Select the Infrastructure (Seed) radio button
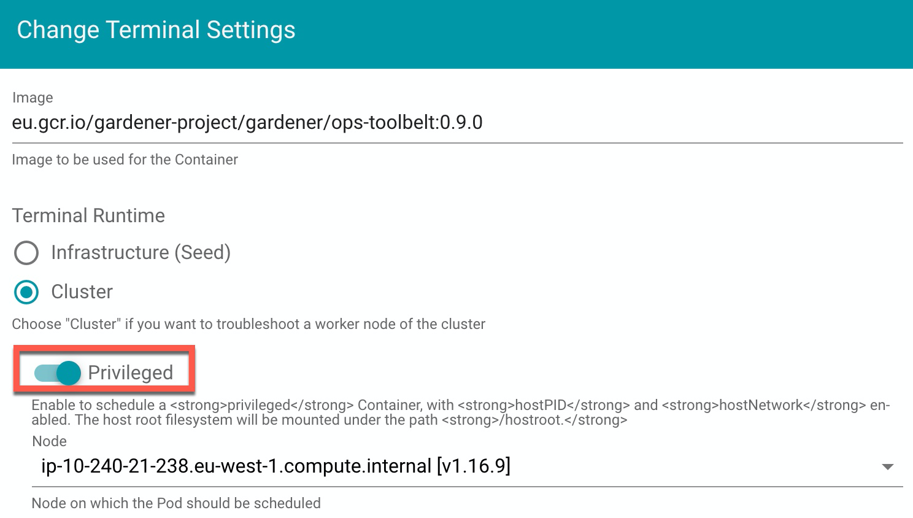913x518 pixels. pyautogui.click(x=26, y=253)
